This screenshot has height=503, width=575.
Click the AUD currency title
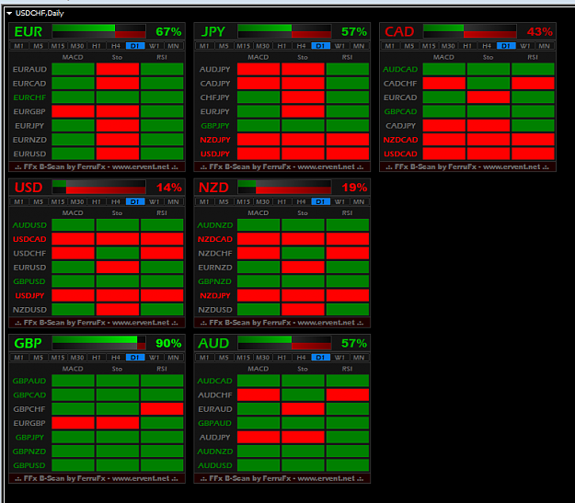pos(213,343)
